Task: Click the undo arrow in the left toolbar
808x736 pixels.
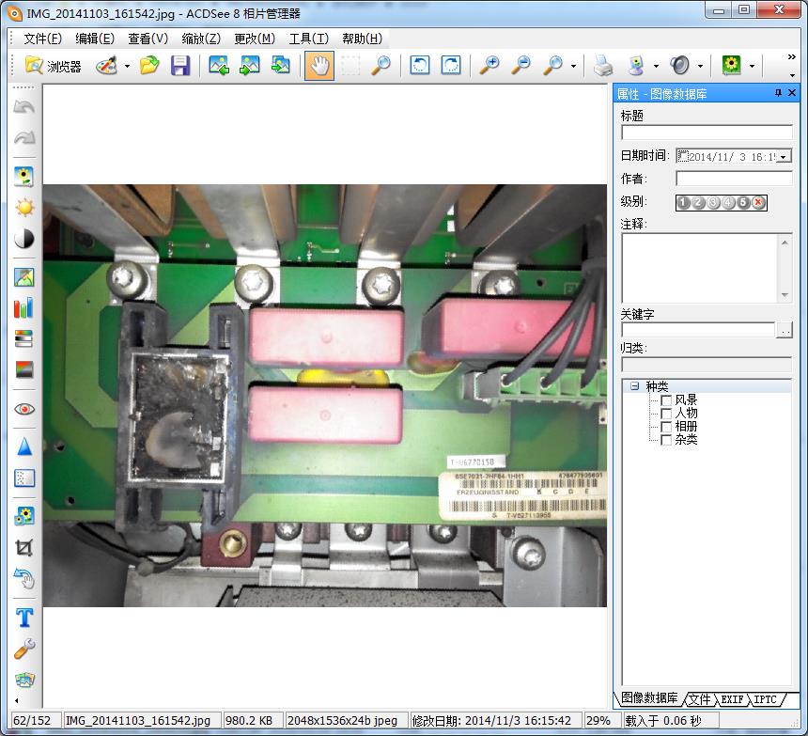Action: [x=24, y=107]
